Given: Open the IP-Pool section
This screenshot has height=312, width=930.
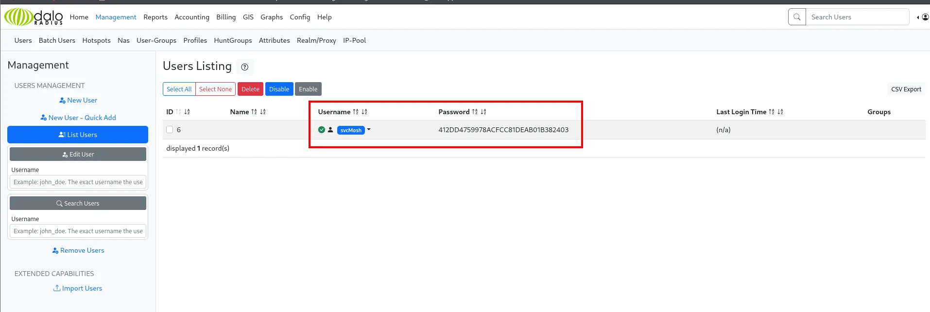Looking at the screenshot, I should click(354, 40).
